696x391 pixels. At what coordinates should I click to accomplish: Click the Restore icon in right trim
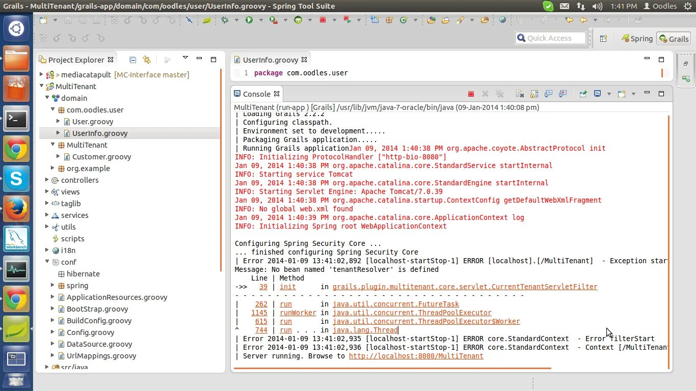pos(686,64)
